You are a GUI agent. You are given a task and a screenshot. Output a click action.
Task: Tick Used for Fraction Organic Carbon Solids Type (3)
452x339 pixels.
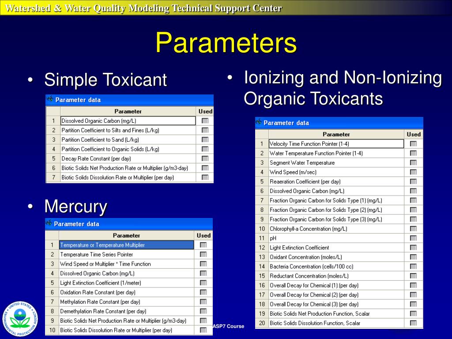tap(413, 219)
